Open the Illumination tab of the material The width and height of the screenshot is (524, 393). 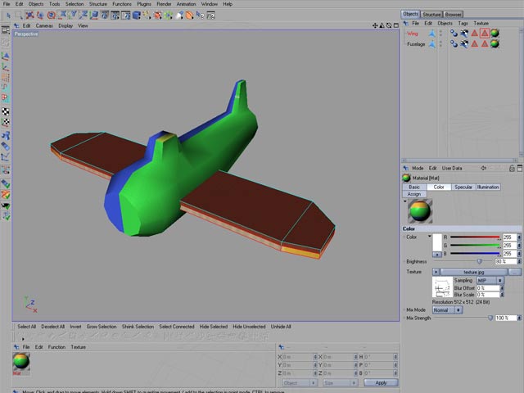[x=488, y=187]
